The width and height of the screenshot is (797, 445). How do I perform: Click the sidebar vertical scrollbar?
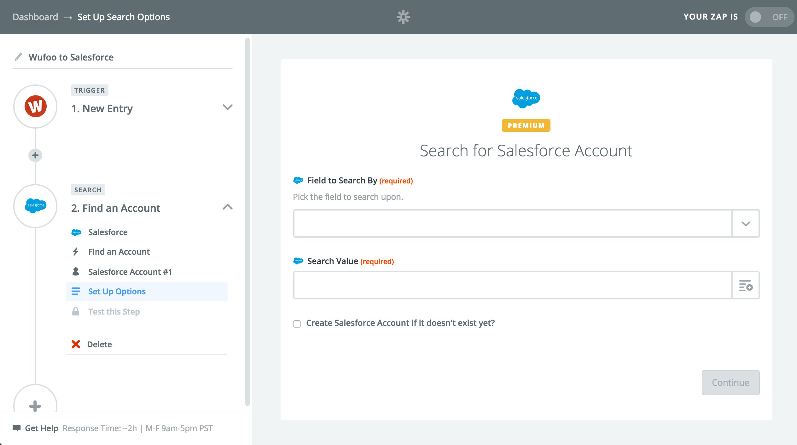[247, 221]
